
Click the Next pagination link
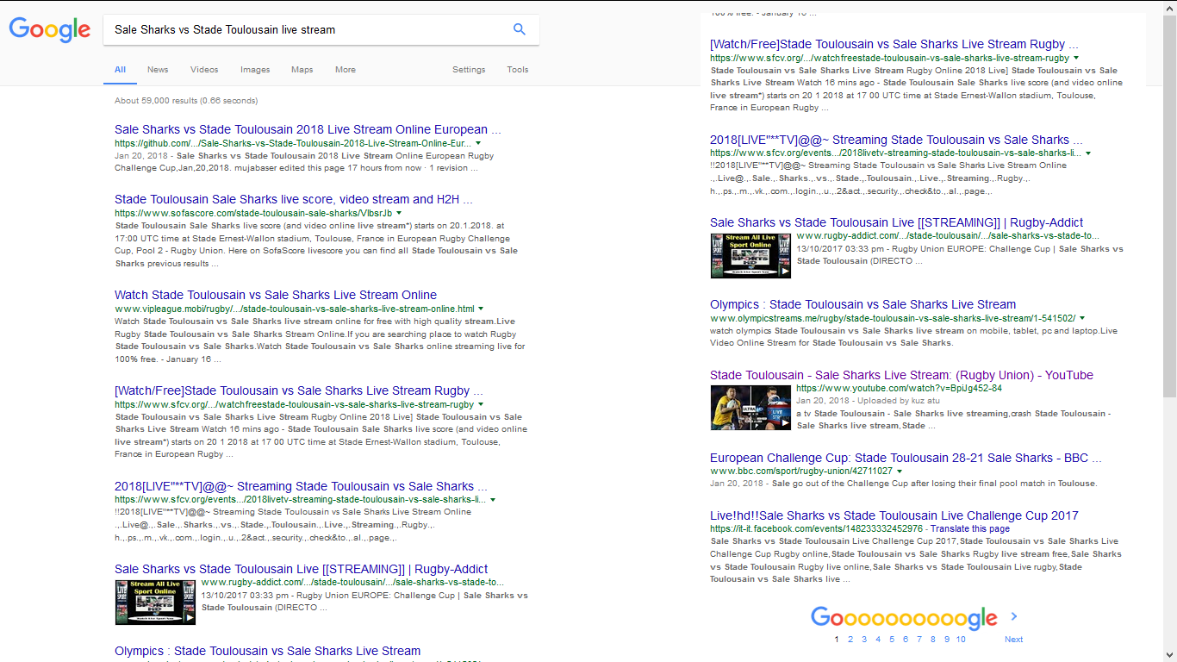click(x=1014, y=640)
